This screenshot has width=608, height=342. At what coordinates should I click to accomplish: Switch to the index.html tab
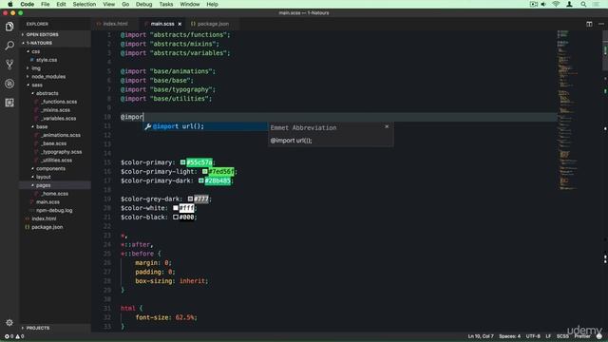tap(115, 24)
